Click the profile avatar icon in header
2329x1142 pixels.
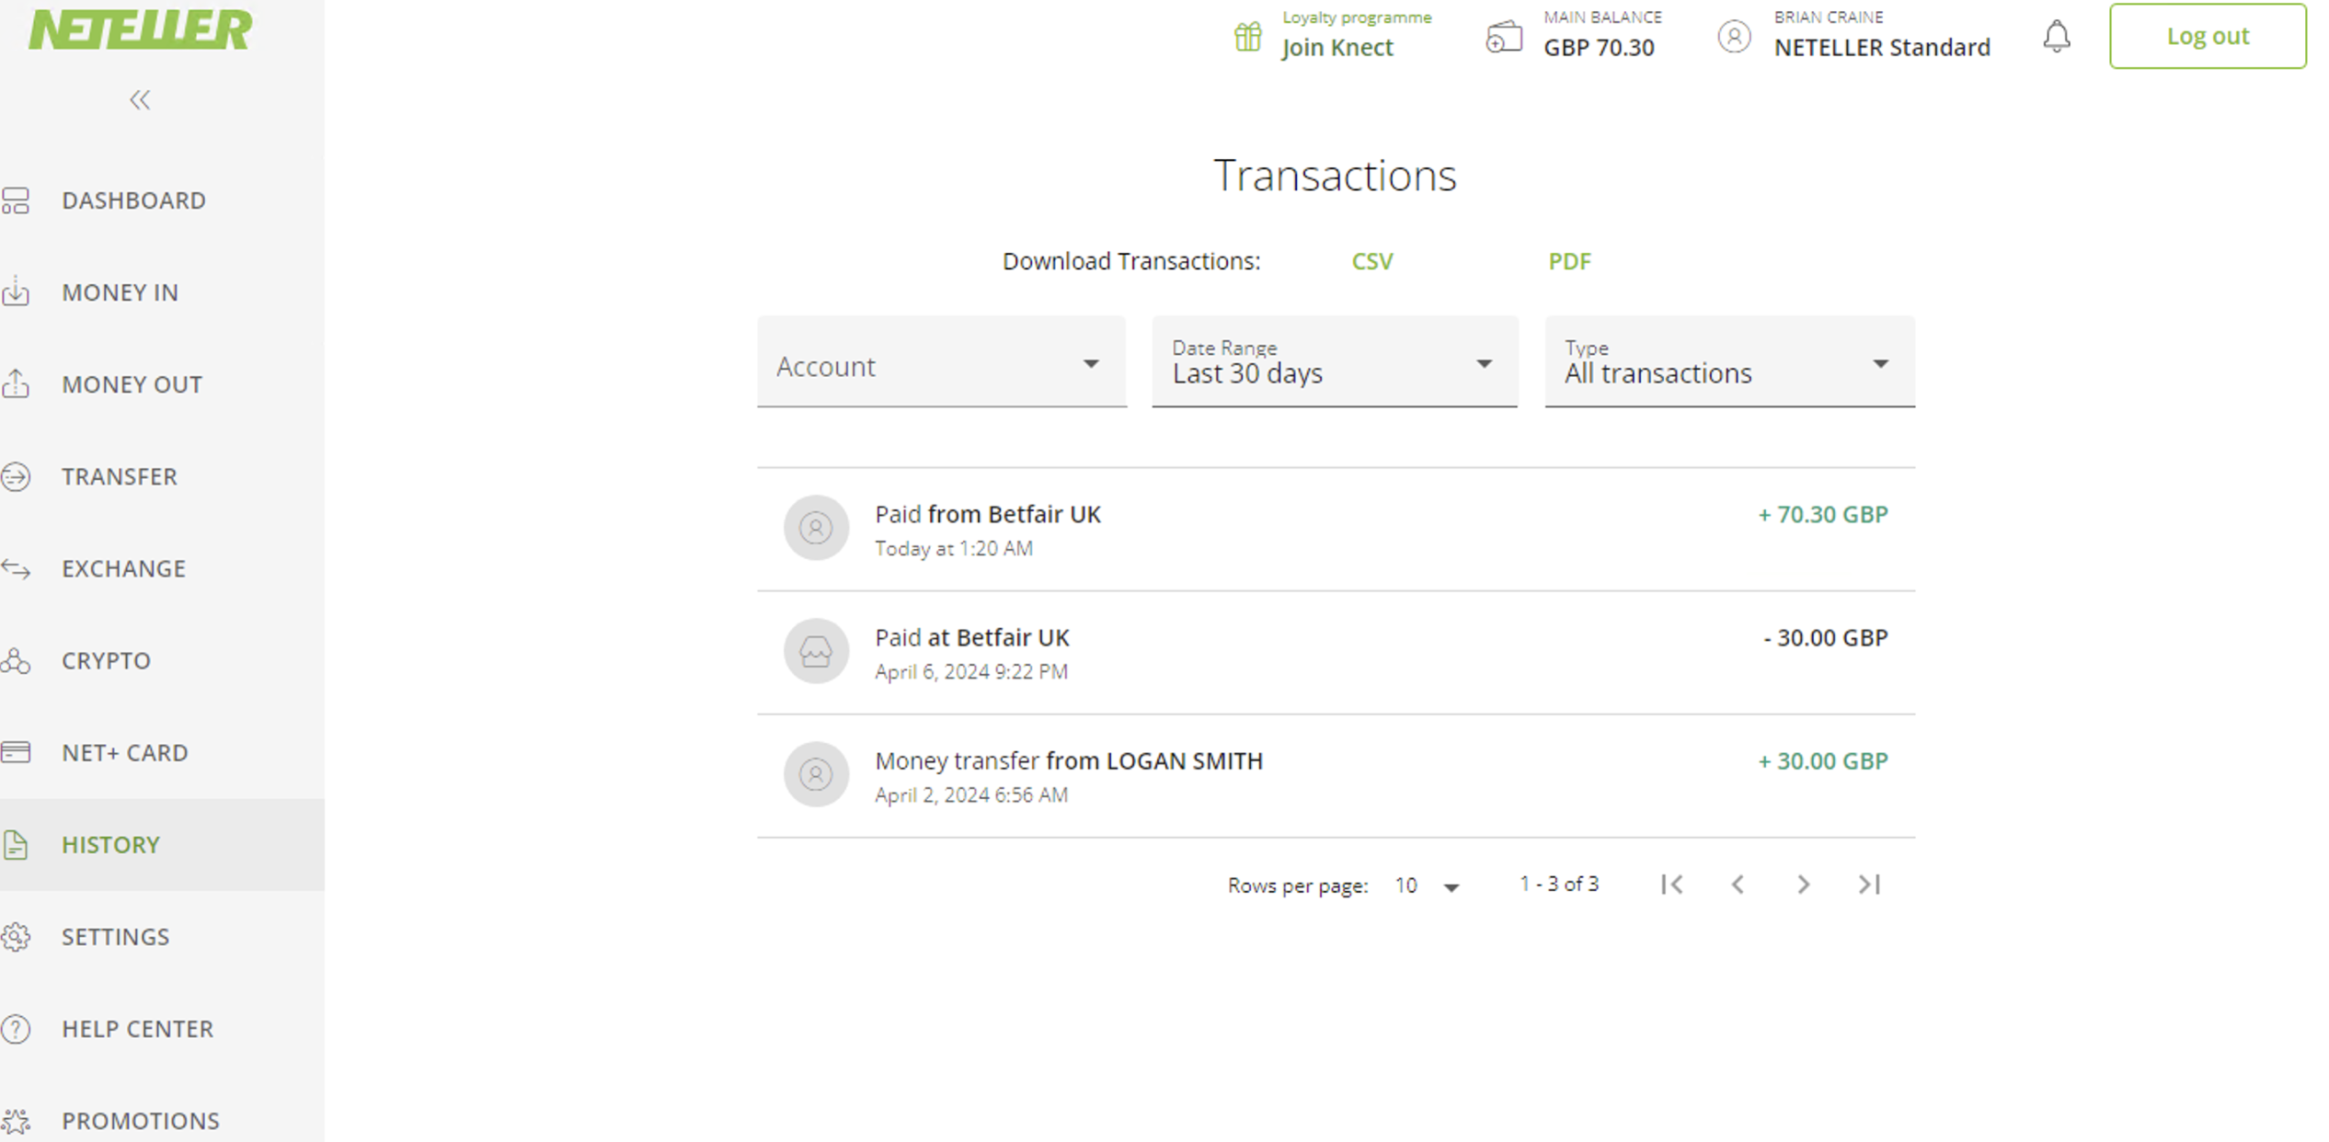pos(1734,37)
